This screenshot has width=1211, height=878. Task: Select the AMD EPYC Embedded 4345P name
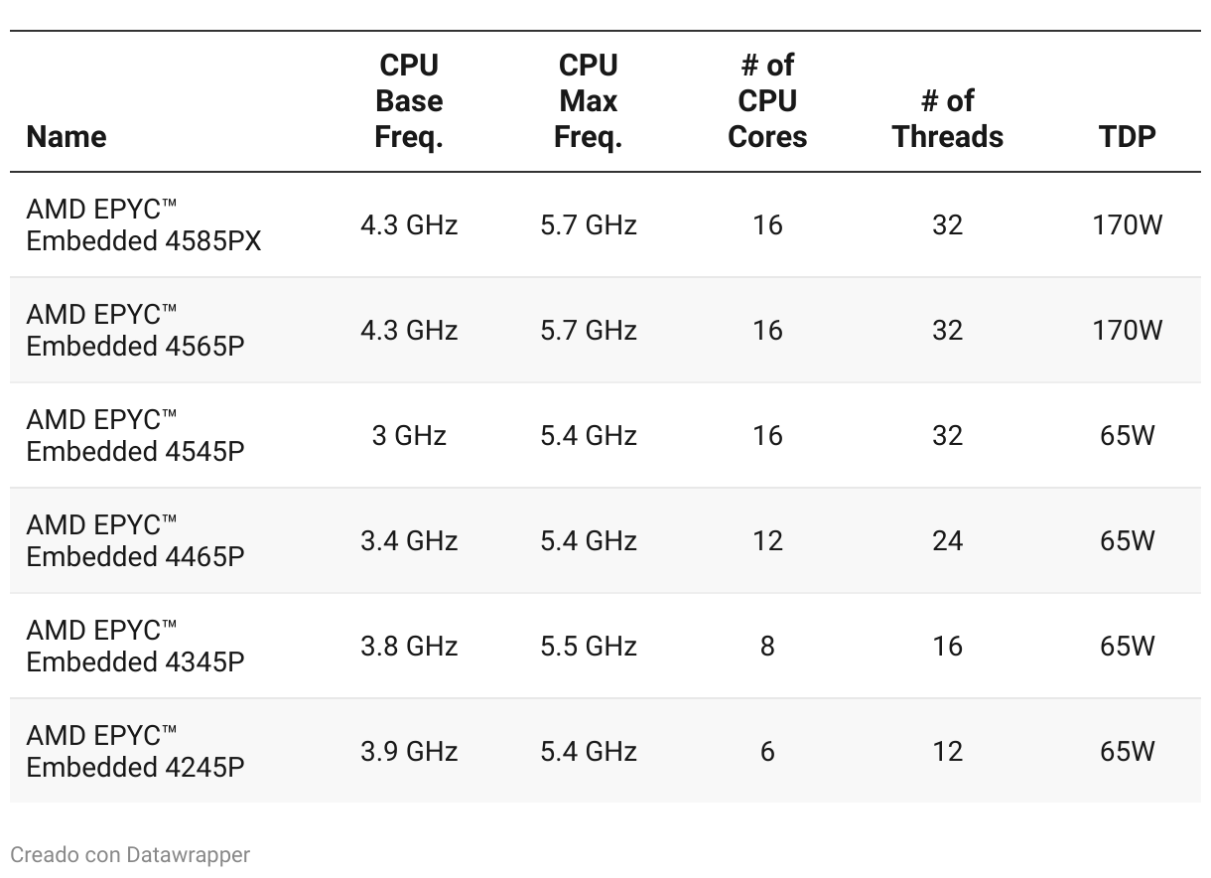pos(135,646)
